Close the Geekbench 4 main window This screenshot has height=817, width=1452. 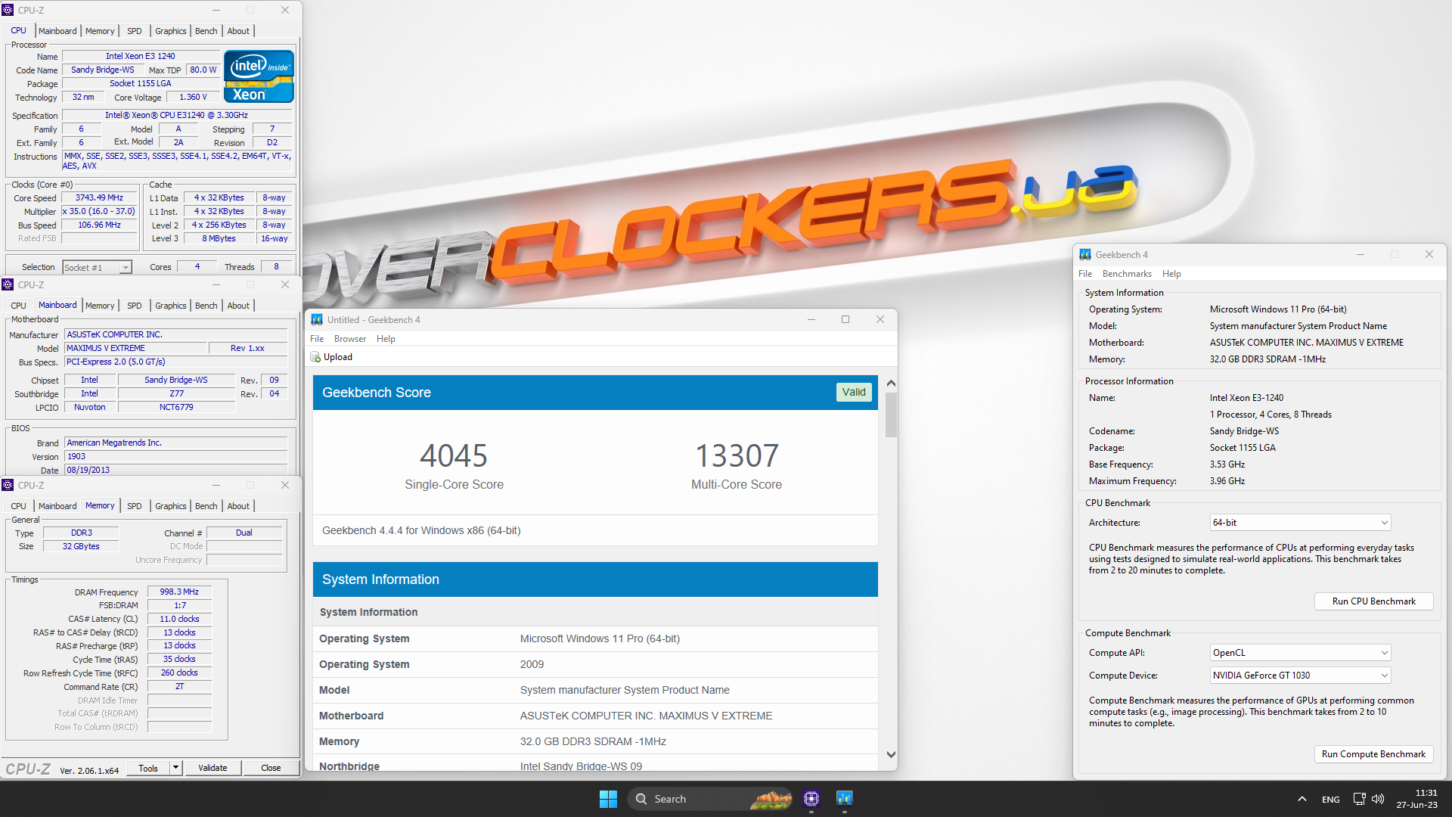[x=1429, y=254]
